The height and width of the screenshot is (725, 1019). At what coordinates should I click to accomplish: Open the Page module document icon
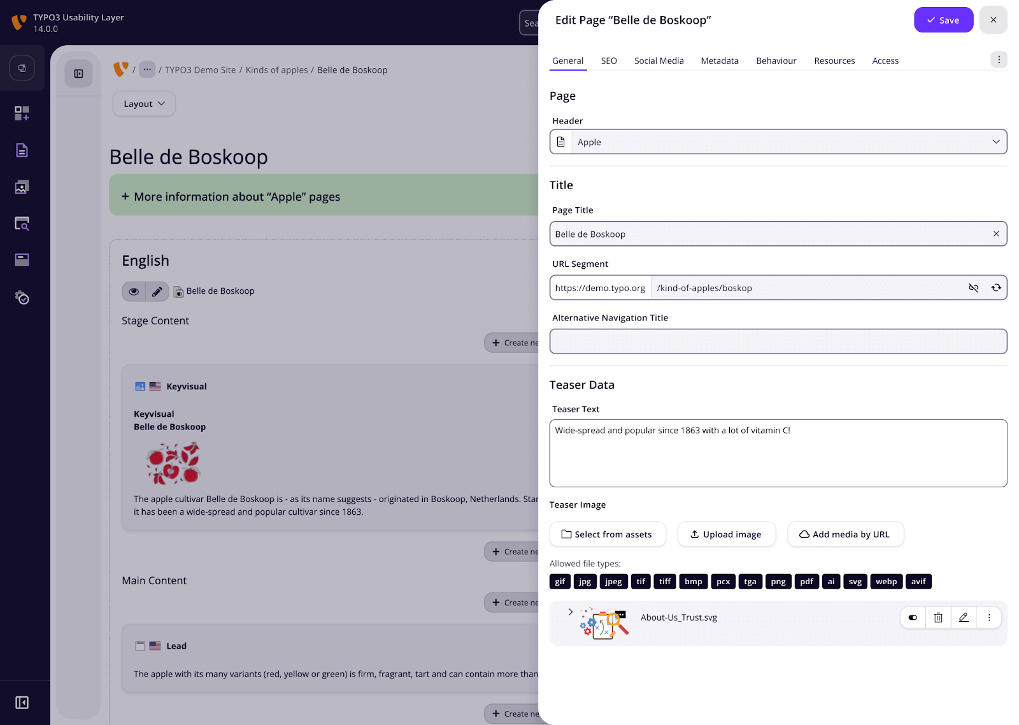click(x=22, y=150)
